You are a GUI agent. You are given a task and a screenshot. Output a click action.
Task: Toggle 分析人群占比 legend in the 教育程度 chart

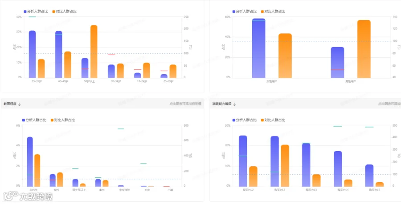[x=34, y=120]
